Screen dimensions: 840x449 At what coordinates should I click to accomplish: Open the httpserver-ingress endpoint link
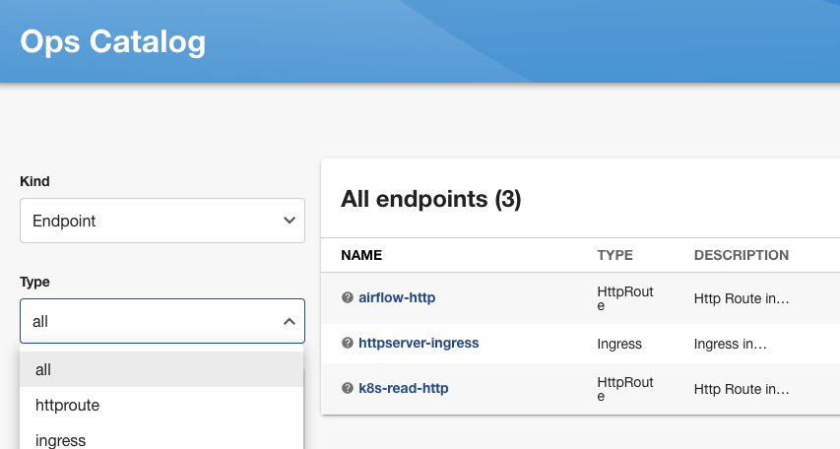[419, 343]
